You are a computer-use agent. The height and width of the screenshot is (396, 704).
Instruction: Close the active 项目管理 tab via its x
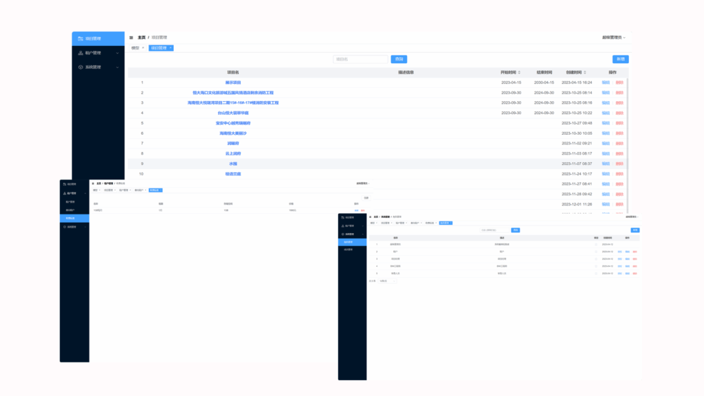(170, 48)
